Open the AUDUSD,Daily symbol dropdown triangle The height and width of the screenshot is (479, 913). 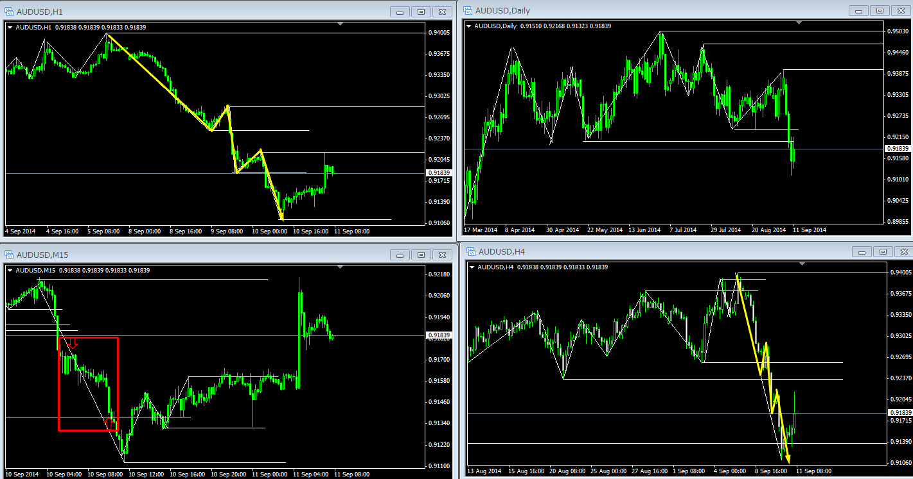pyautogui.click(x=468, y=26)
